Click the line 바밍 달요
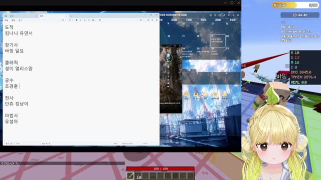Image resolution: width=321 pixels, height=180 pixels. click(x=14, y=51)
